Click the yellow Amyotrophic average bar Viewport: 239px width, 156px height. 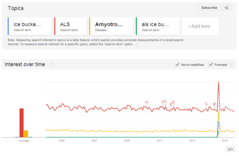(x=26, y=134)
